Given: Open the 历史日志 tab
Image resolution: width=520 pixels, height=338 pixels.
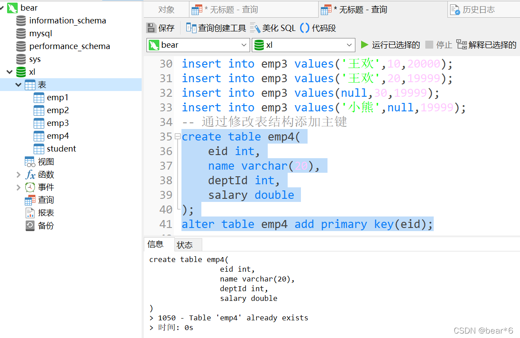Looking at the screenshot, I should click(484, 10).
